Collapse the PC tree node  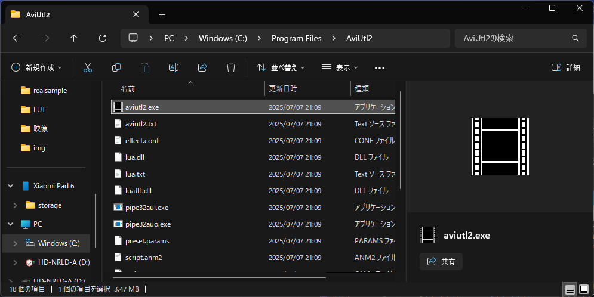point(11,224)
